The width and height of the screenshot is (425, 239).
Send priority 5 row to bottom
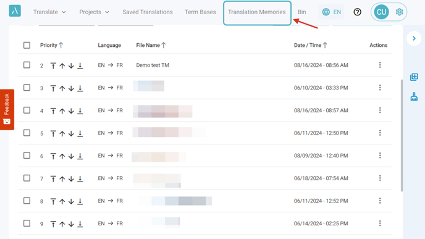[80, 133]
